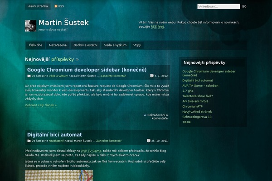Follow the RSS feed link in welcome text

tap(157, 27)
